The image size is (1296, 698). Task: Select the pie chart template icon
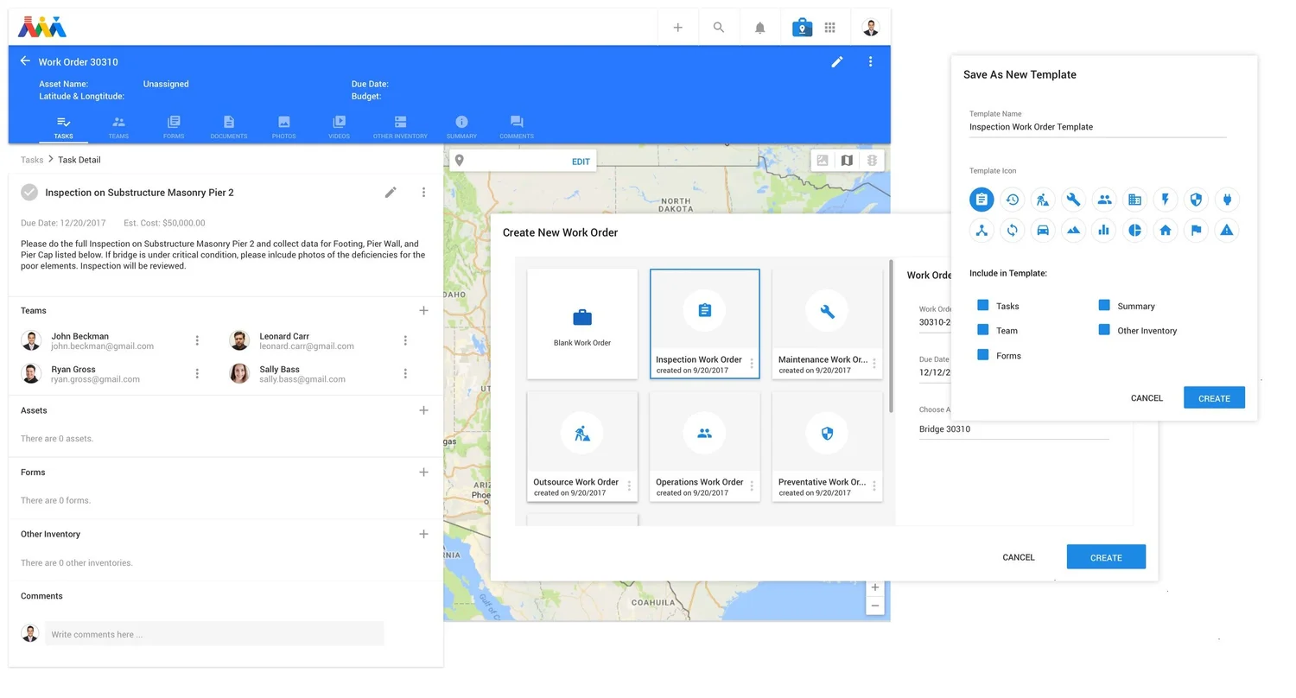click(1134, 231)
